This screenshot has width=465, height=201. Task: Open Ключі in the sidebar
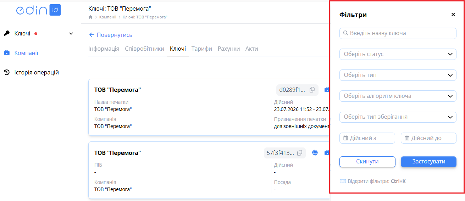(x=22, y=34)
